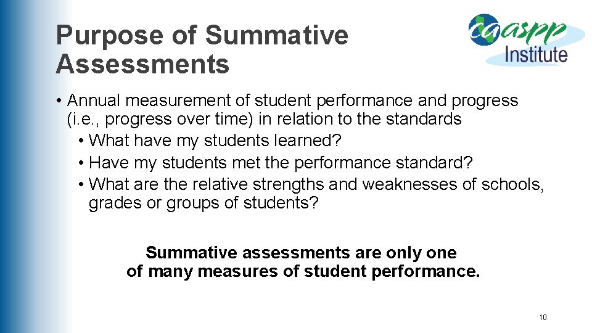Viewport: 592px width, 333px height.
Task: Click the bold 'Summative assessments are only one' text
Action: (x=301, y=253)
